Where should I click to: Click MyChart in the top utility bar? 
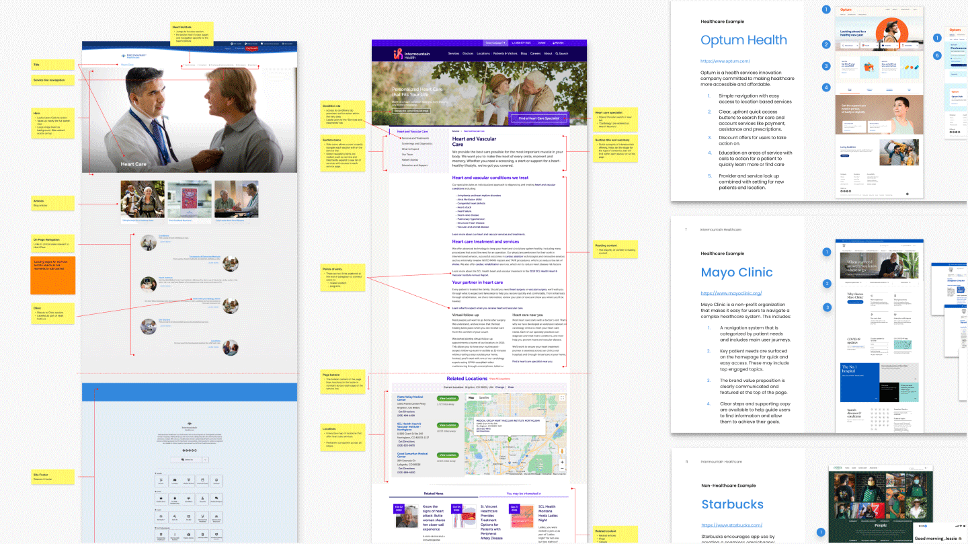click(x=559, y=42)
